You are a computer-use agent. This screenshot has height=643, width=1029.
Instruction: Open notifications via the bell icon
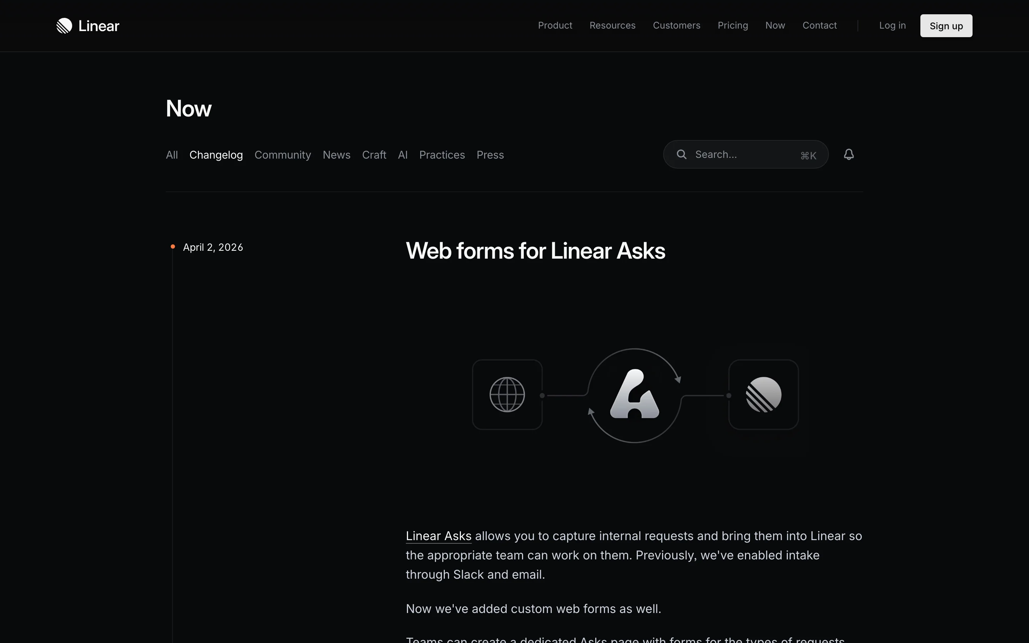tap(849, 154)
